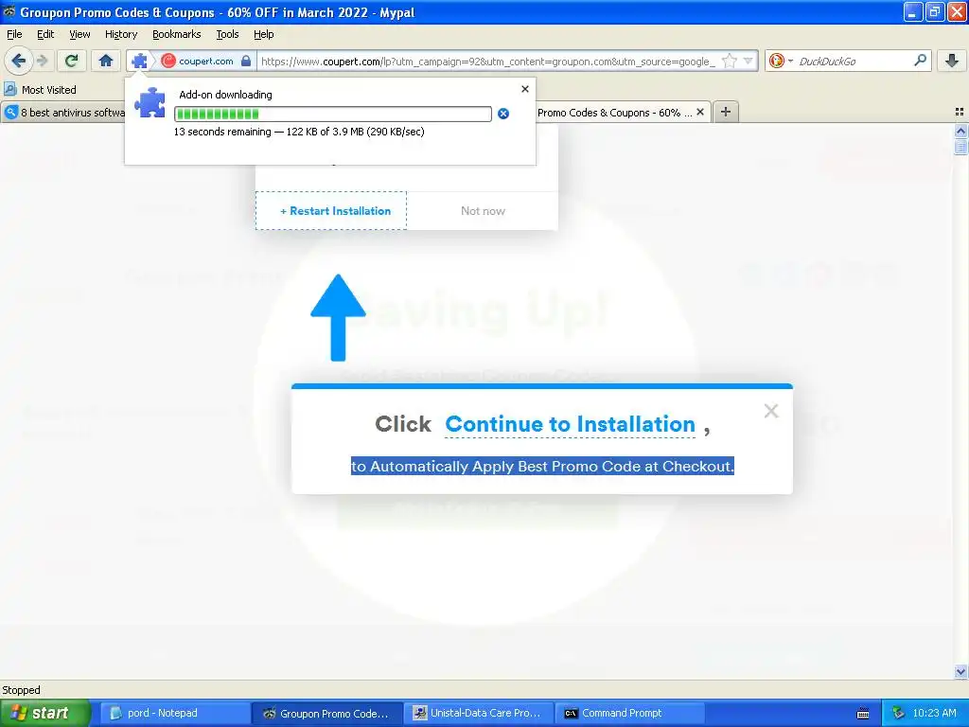The width and height of the screenshot is (969, 727).
Task: Click the search magnifier icon
Action: pyautogui.click(x=920, y=61)
